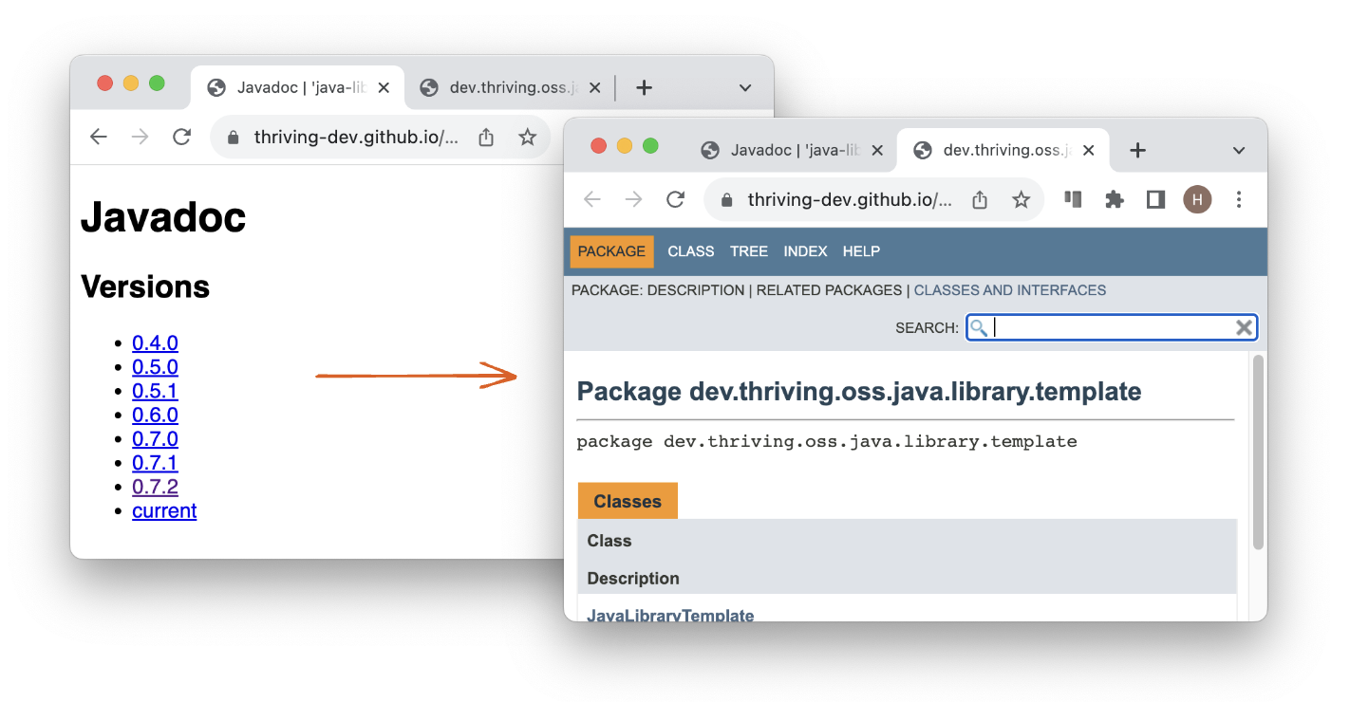Clear the search box with the X icon
1350x702 pixels.
1244,327
